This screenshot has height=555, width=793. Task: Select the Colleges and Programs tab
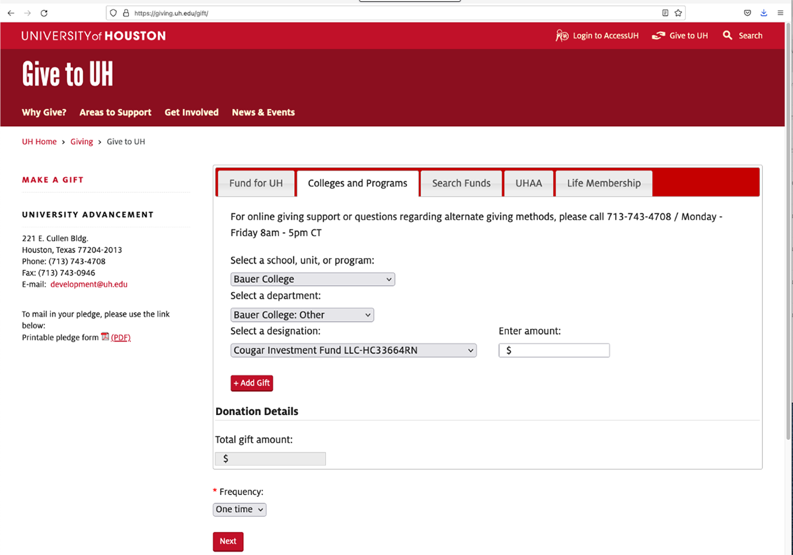click(x=358, y=183)
